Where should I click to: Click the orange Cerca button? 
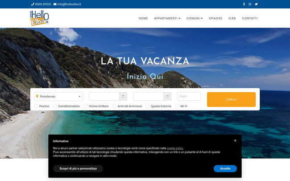click(x=232, y=99)
